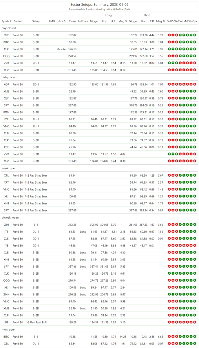
Task: Click the subtitle mentioning @theStrat_Trade
Action: pos(100,9)
